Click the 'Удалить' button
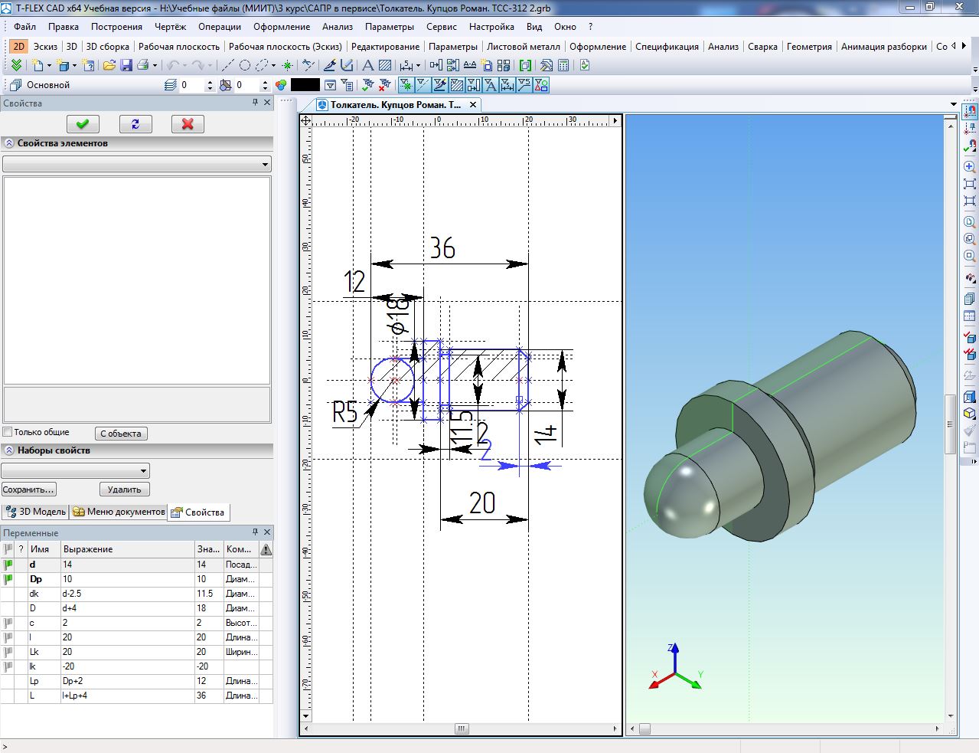 [x=124, y=489]
